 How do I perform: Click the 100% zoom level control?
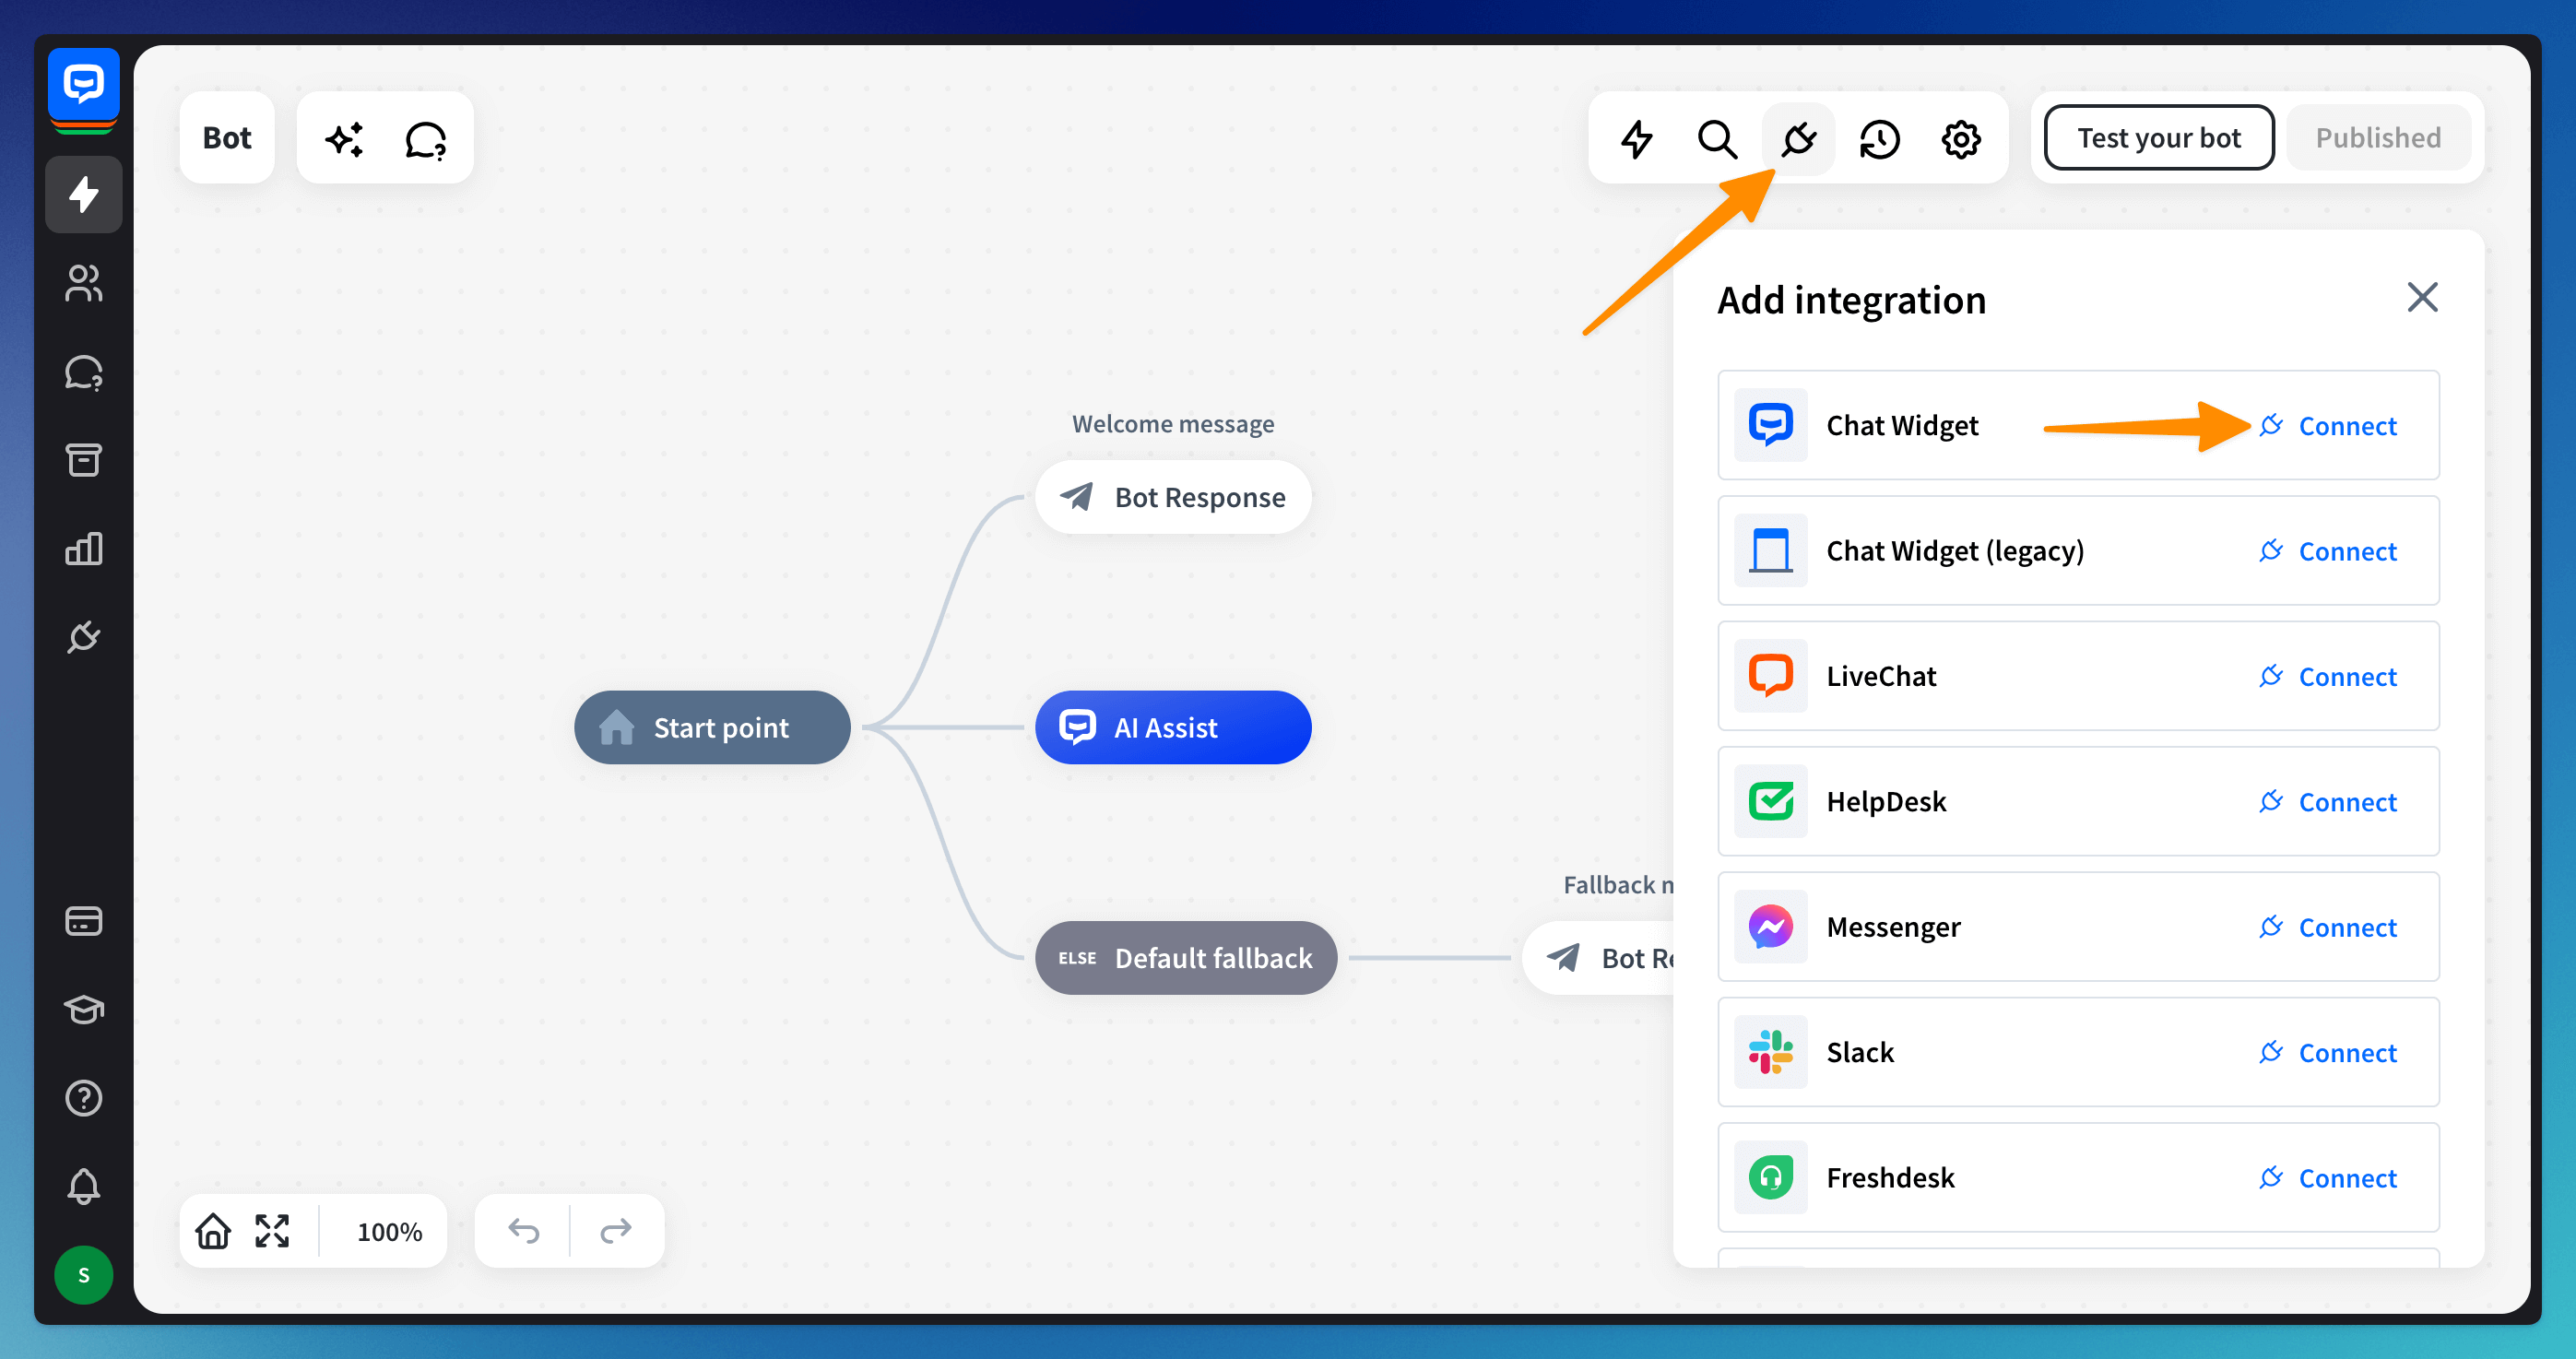[389, 1232]
